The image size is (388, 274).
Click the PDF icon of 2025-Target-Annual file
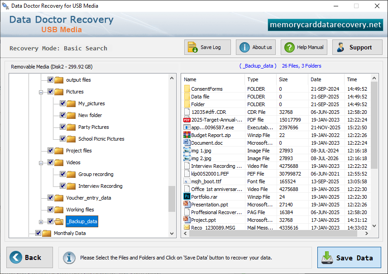187,120
